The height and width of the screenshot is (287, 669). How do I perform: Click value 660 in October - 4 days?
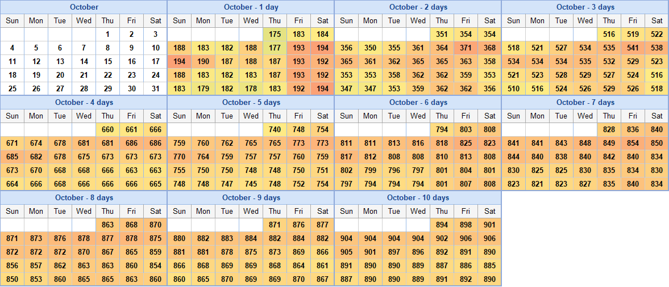107,129
